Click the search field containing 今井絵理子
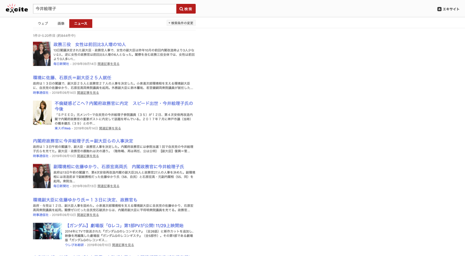Screen dimensions: 465x256 tap(105, 9)
